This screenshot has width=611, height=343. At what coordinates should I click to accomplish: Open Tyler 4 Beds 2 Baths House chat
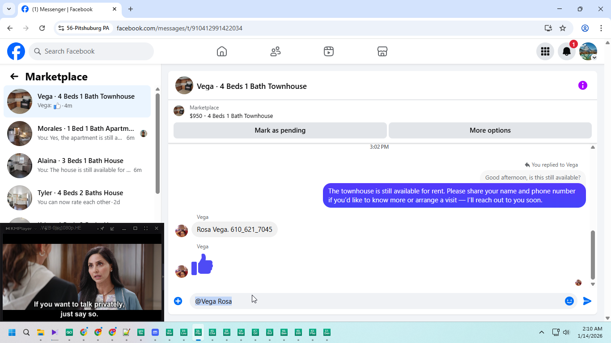pos(77,198)
